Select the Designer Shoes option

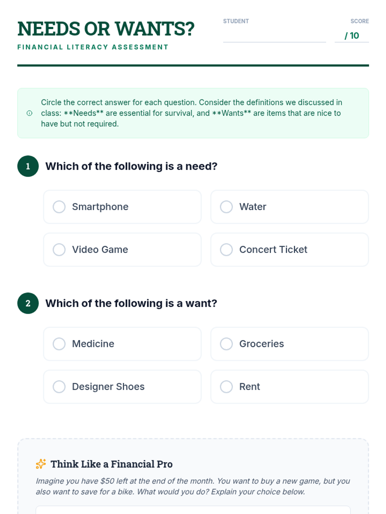click(59, 387)
